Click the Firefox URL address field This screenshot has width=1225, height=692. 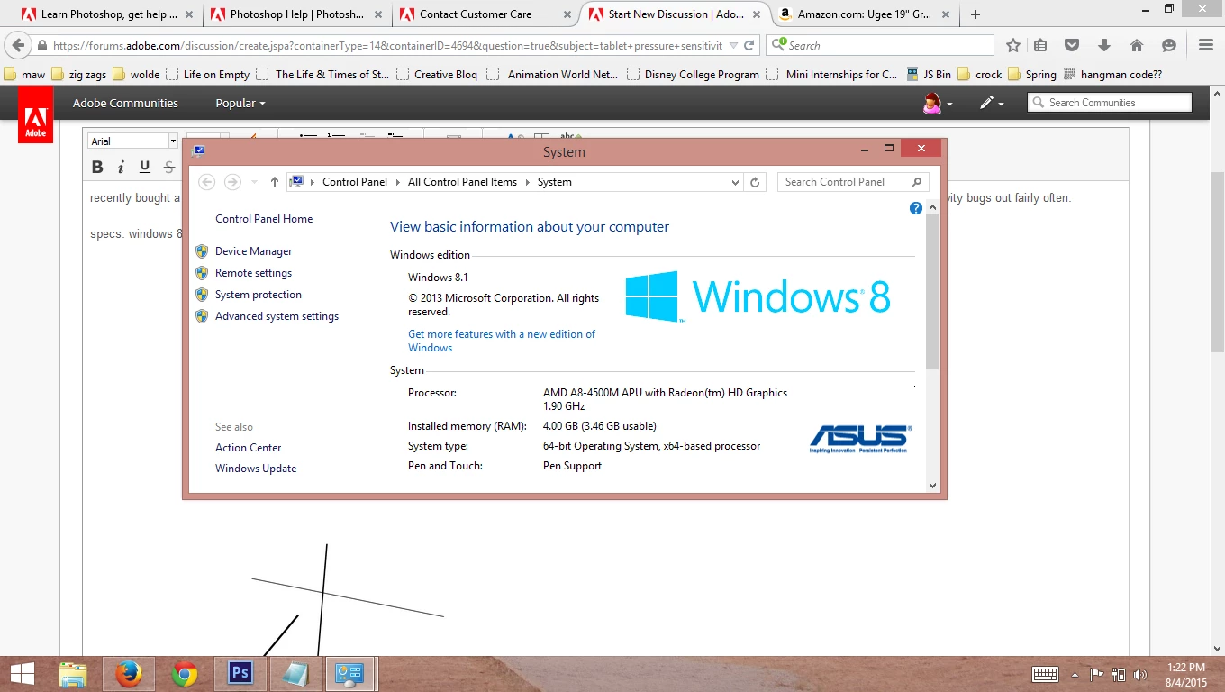[387, 45]
